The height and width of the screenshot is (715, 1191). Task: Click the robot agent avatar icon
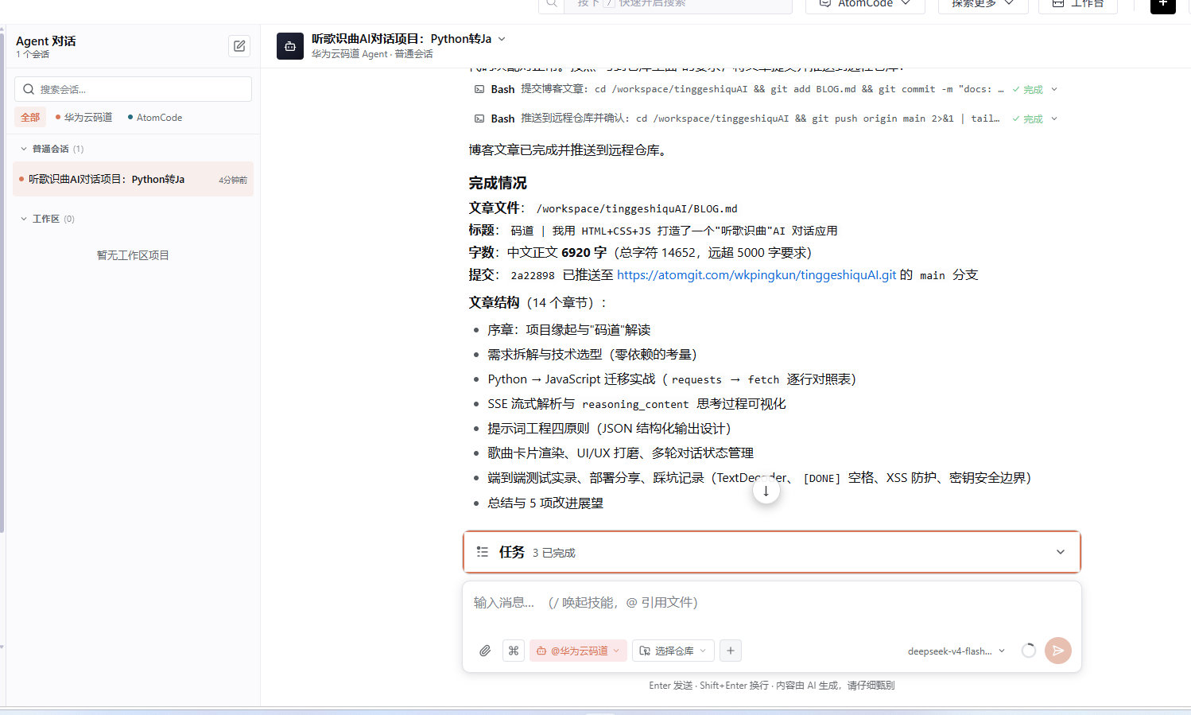[x=290, y=46]
